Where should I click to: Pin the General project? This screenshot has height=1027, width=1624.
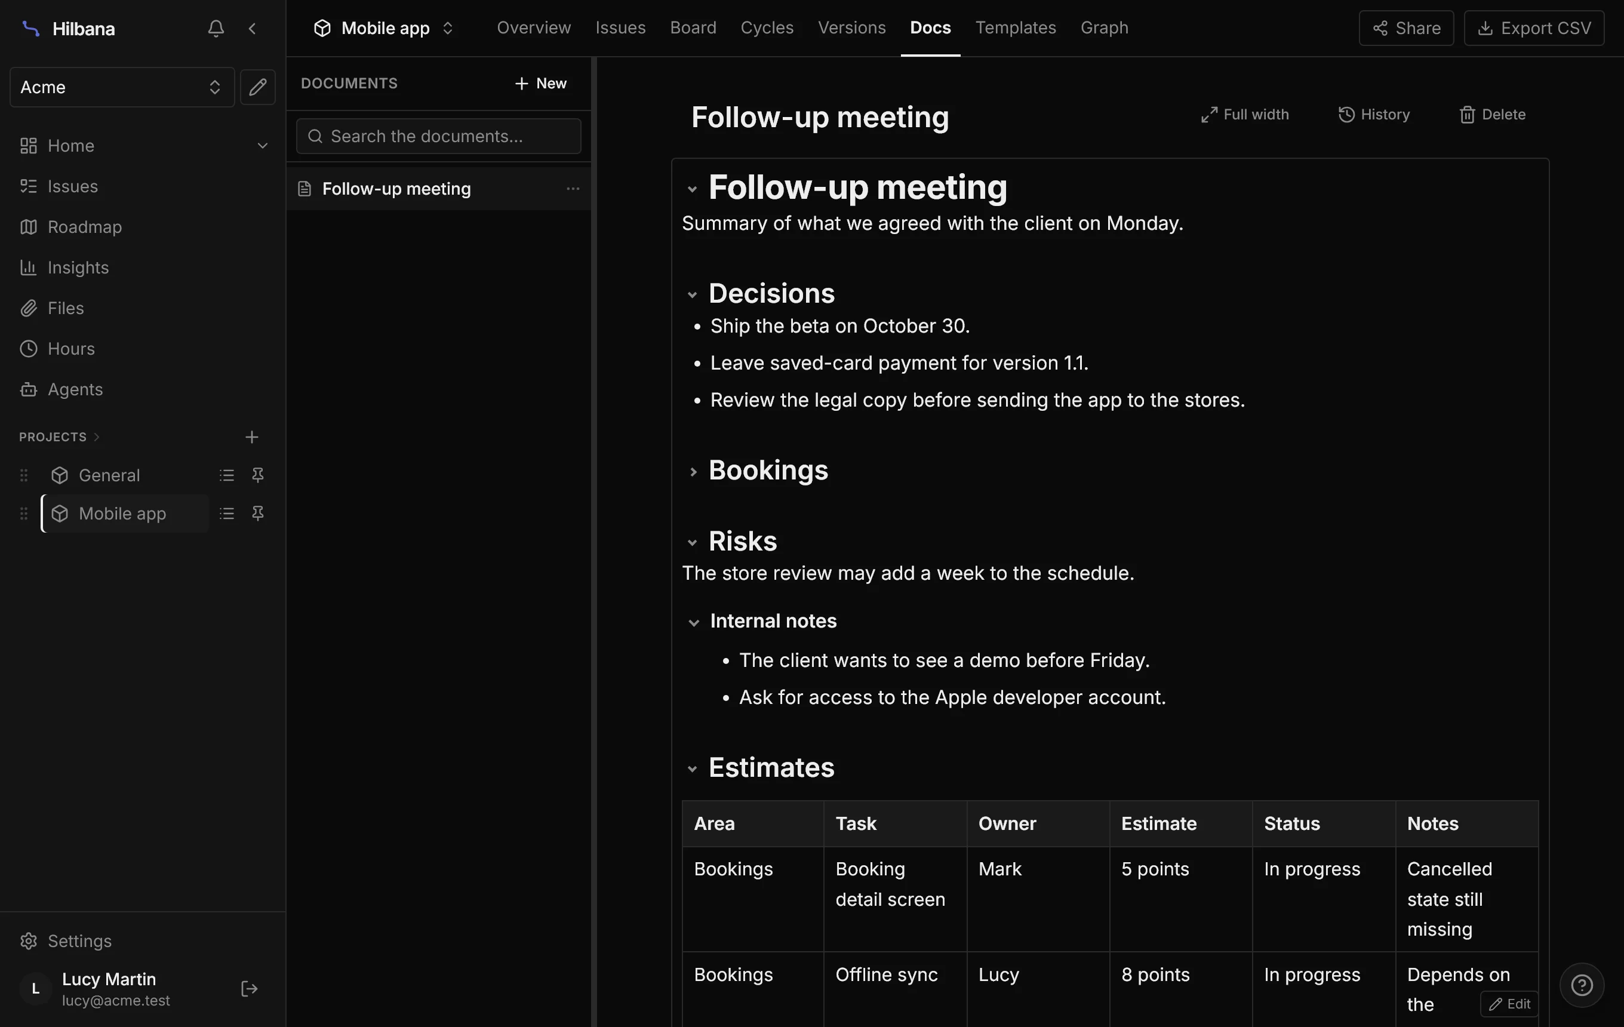pyautogui.click(x=257, y=475)
